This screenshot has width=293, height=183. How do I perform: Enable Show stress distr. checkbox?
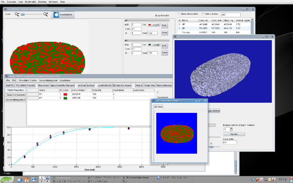click(179, 14)
